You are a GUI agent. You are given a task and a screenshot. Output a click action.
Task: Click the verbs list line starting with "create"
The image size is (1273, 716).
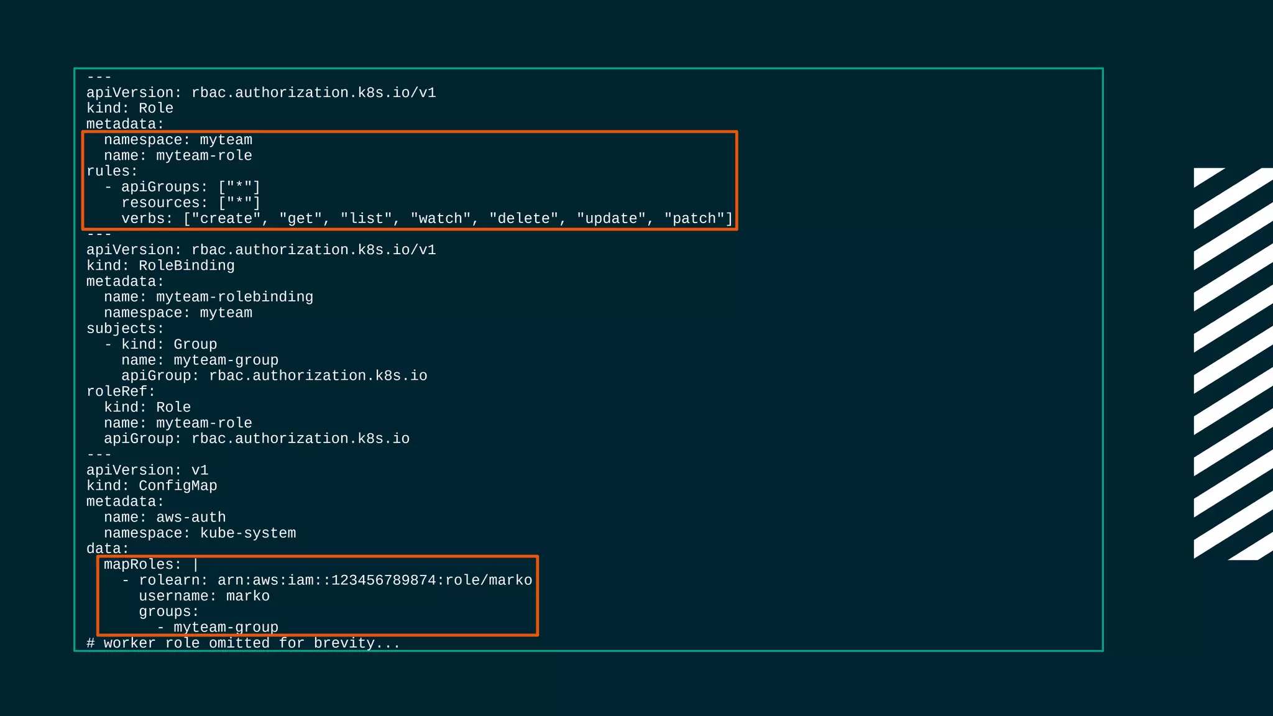[427, 219]
